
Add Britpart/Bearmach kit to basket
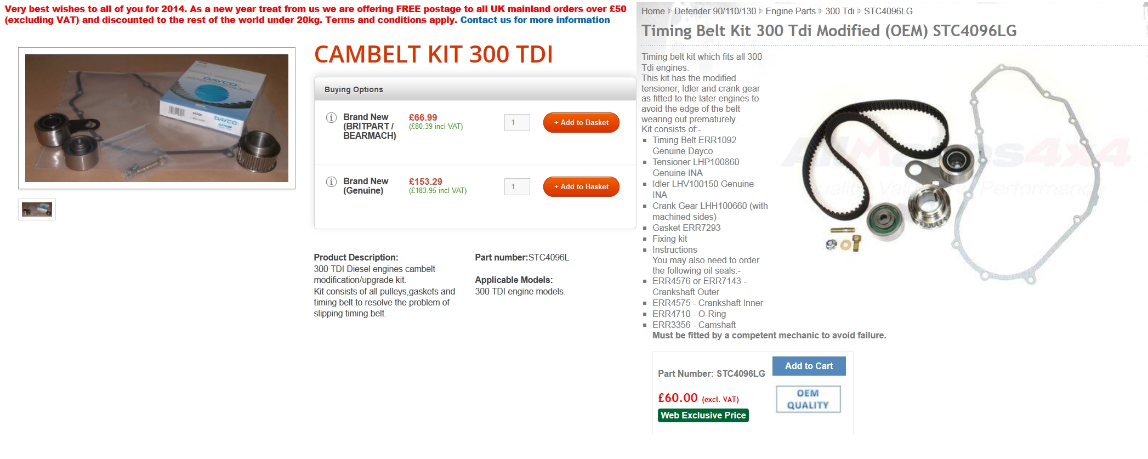tap(581, 122)
